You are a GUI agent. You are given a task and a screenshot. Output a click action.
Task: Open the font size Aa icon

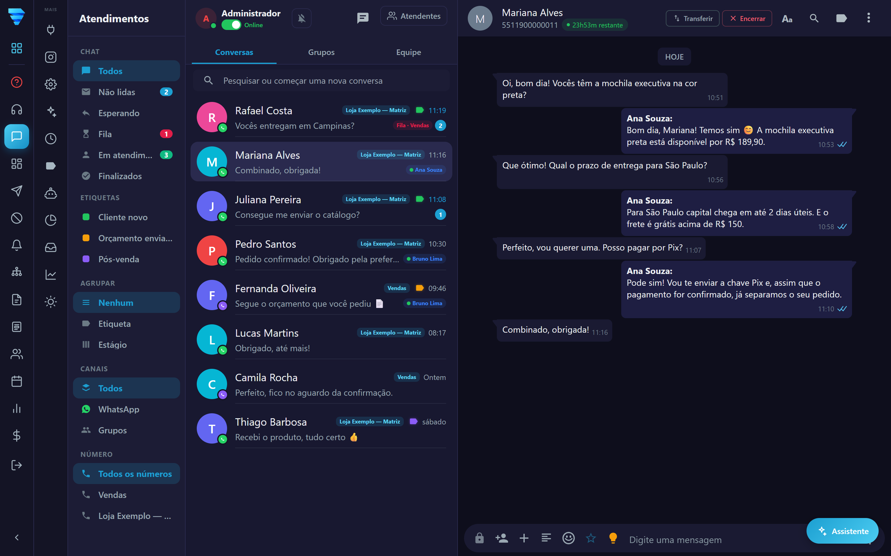[x=787, y=19]
